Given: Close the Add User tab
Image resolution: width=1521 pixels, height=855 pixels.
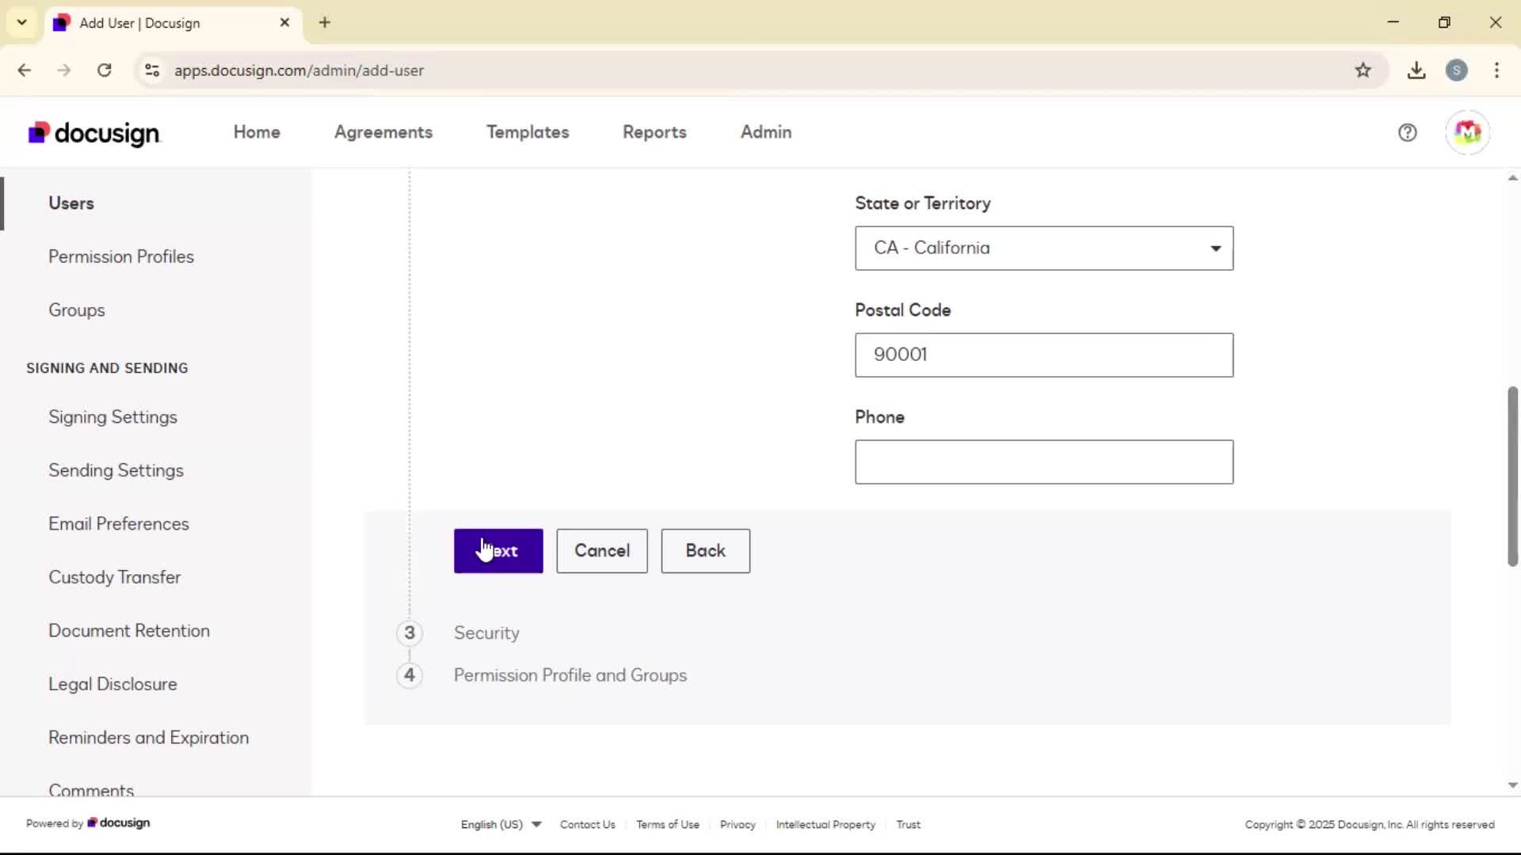Looking at the screenshot, I should click(x=284, y=23).
